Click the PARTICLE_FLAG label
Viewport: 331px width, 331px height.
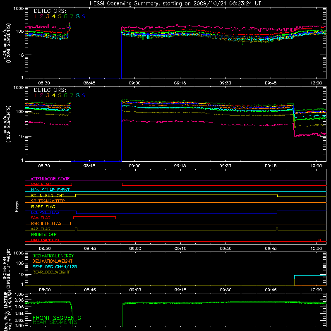46,223
